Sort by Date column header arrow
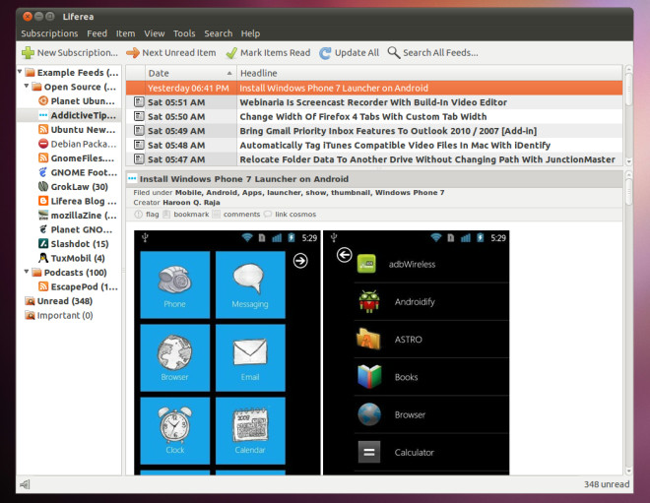Viewport: 650px width, 503px height. click(229, 74)
